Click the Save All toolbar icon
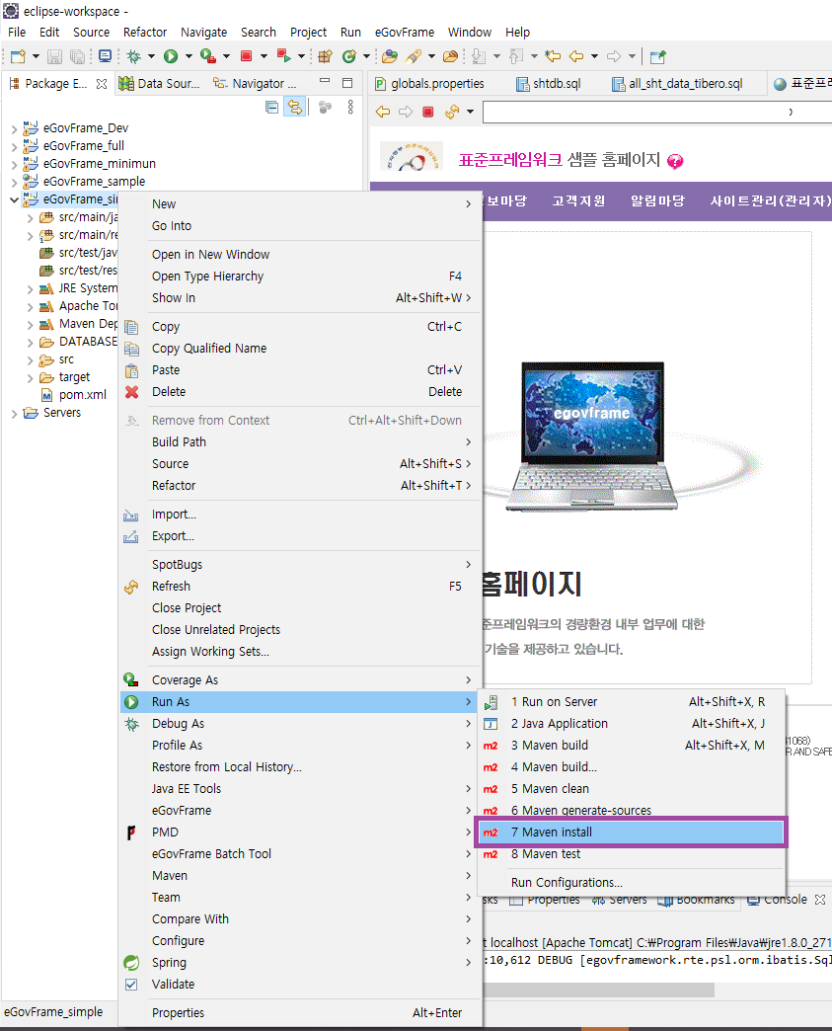The height and width of the screenshot is (1031, 832). (78, 56)
